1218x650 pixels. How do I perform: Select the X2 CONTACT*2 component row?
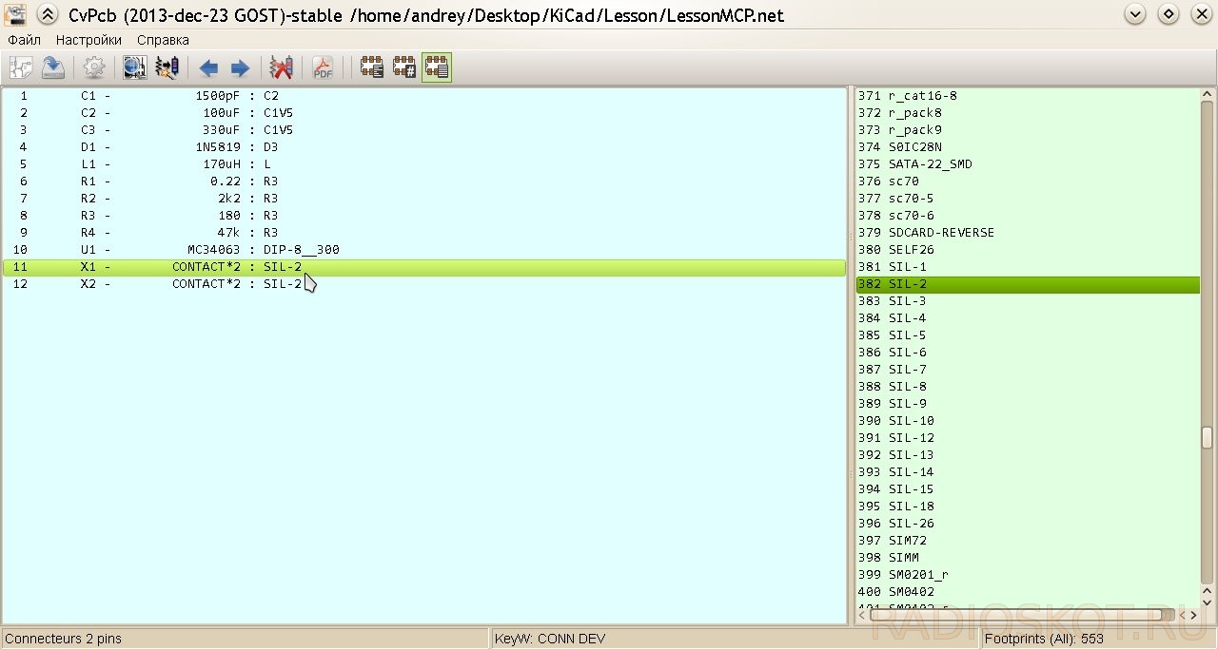424,284
